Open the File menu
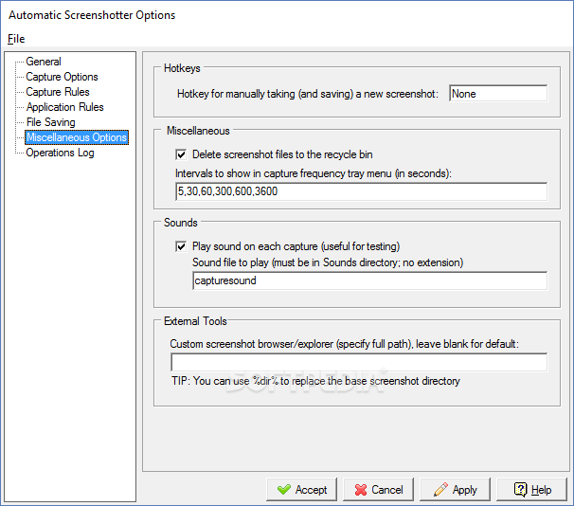Viewport: 574px width, 506px height. click(x=16, y=39)
